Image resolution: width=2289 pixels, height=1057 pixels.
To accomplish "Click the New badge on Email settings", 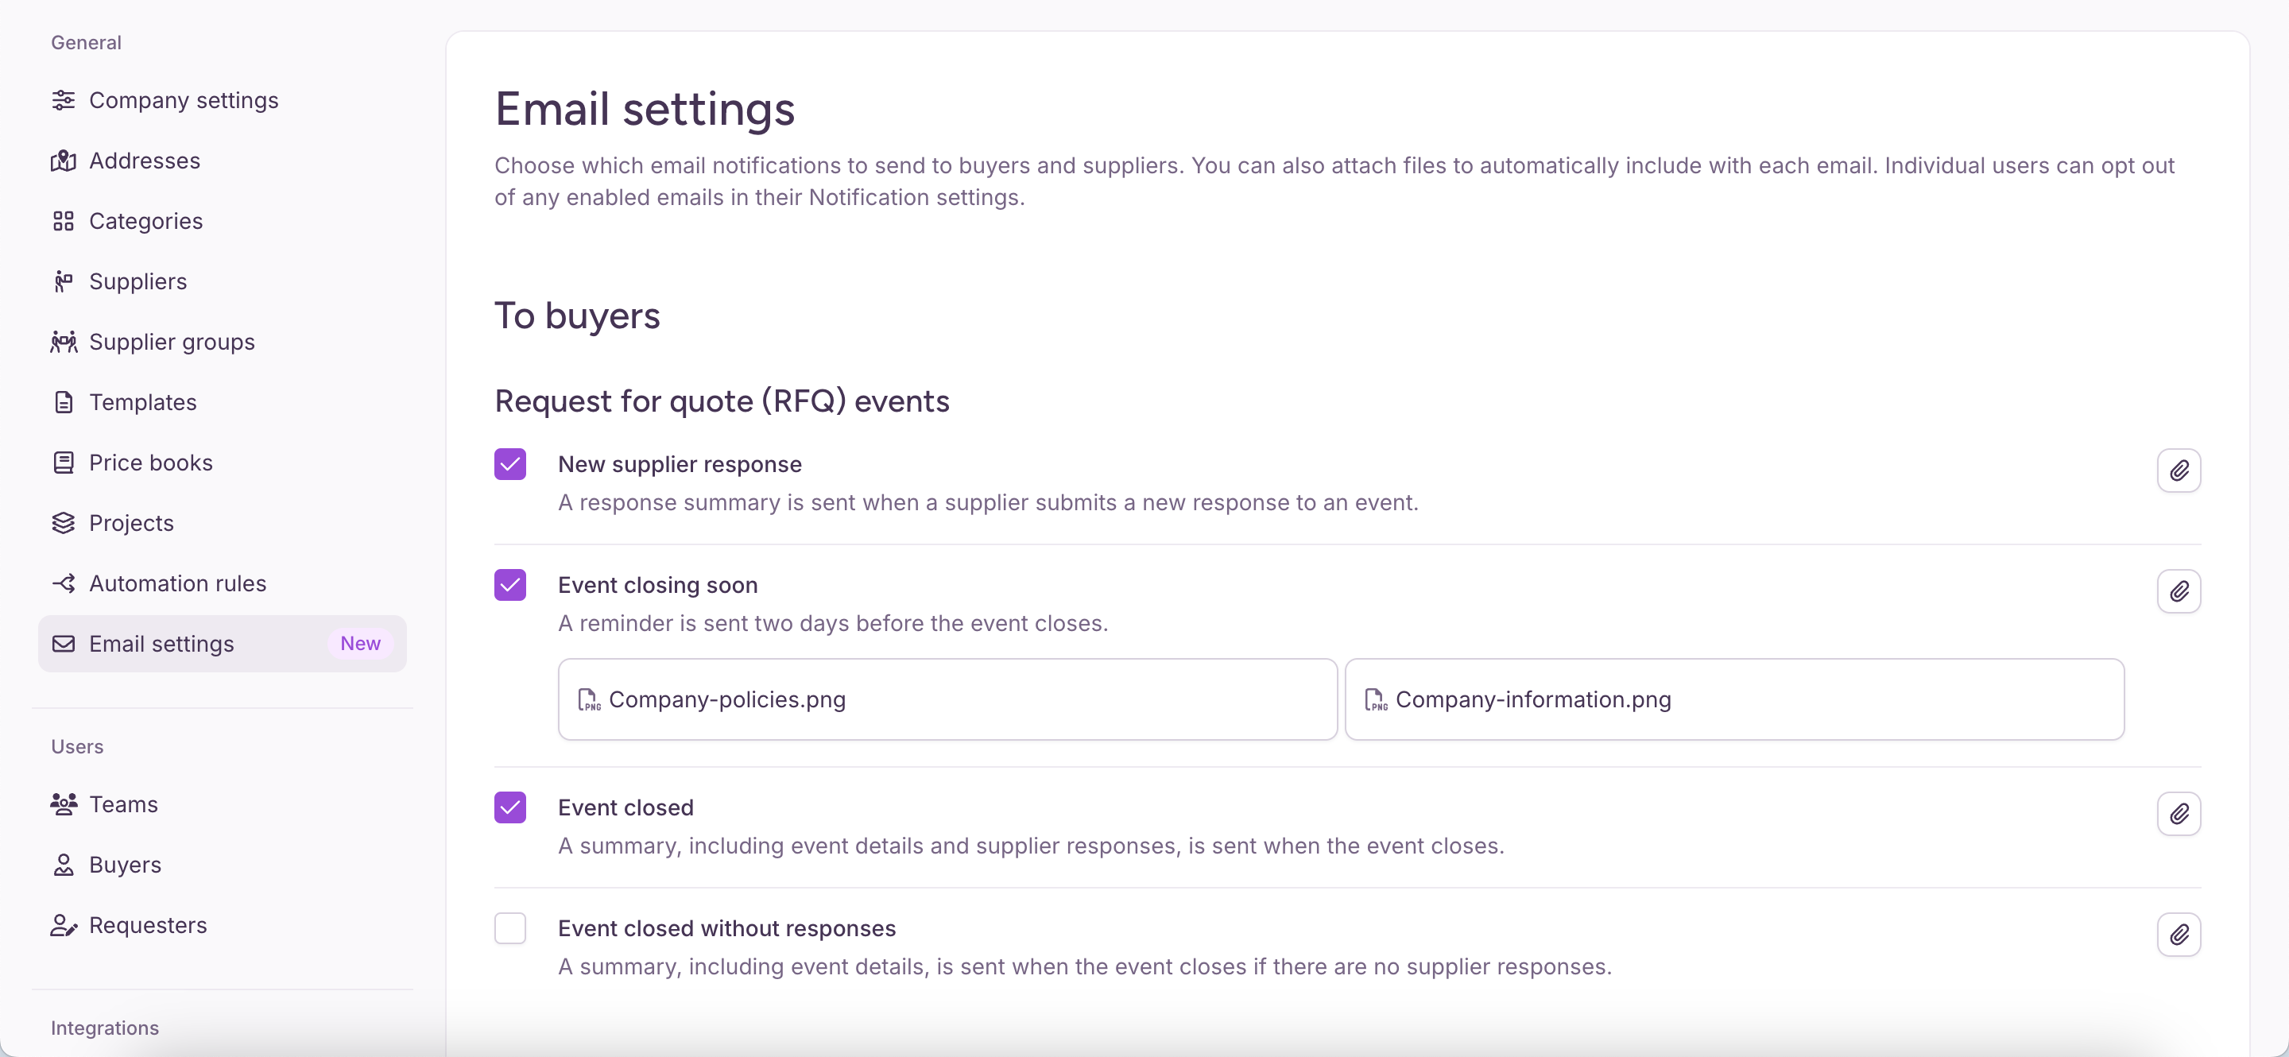I will [x=360, y=644].
